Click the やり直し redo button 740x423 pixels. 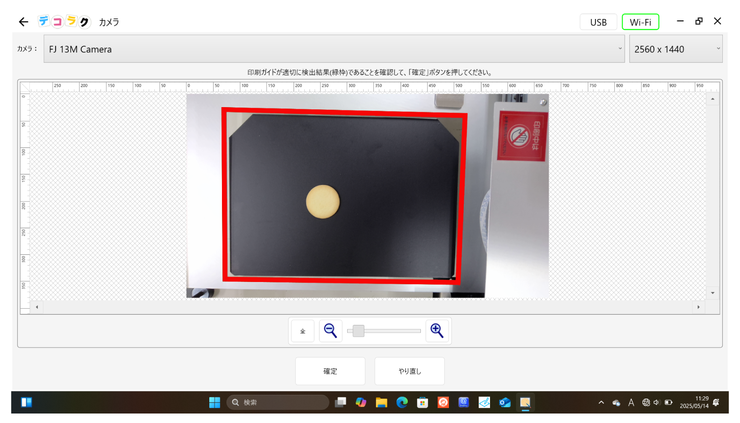(410, 371)
